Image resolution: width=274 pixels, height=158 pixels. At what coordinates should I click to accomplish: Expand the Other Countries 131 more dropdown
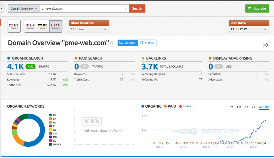point(89,29)
